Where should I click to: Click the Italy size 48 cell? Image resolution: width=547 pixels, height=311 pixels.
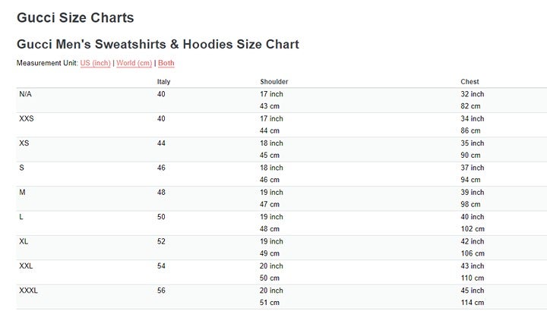point(161,193)
